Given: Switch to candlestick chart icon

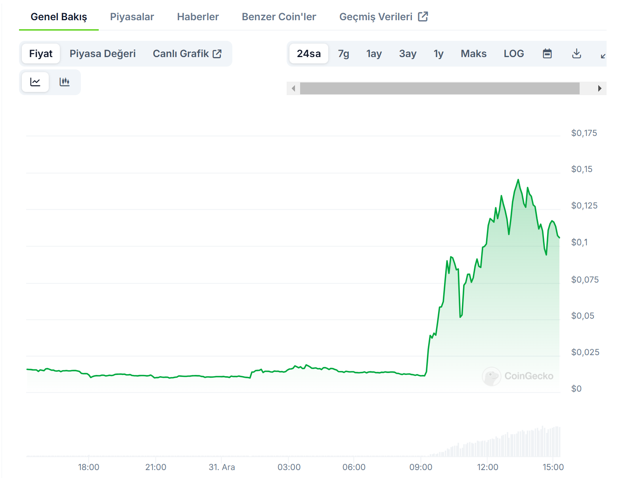Looking at the screenshot, I should pyautogui.click(x=64, y=82).
